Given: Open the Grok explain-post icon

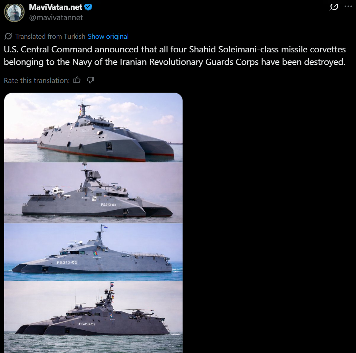Looking at the screenshot, I should [x=334, y=7].
